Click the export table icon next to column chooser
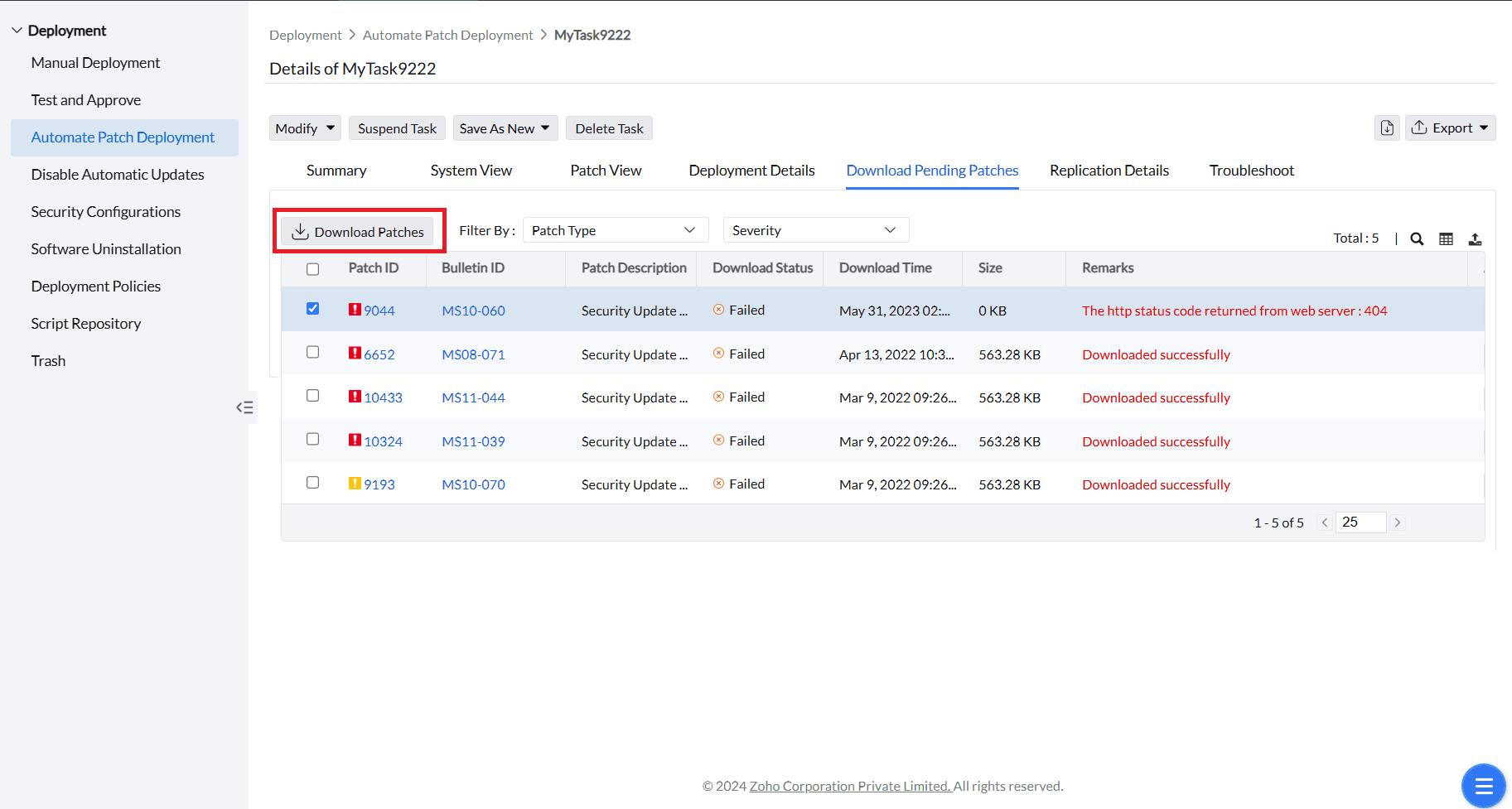This screenshot has width=1512, height=809. 1476,238
